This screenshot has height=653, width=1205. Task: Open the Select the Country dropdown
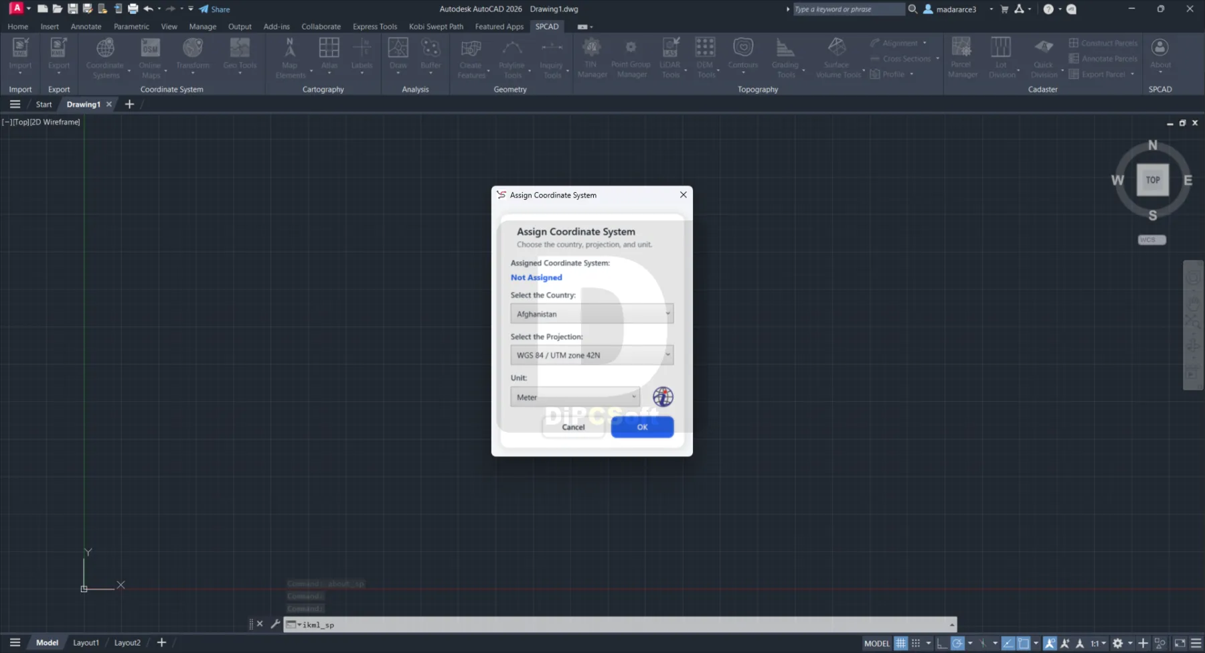coord(592,313)
